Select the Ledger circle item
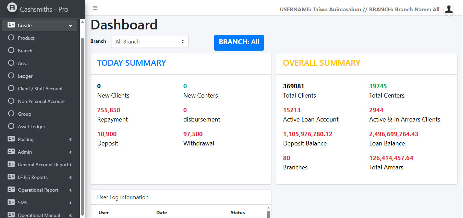The height and width of the screenshot is (218, 463). click(11, 76)
